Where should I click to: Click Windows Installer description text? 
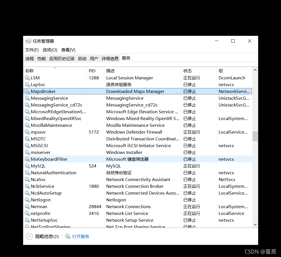coord(124,152)
